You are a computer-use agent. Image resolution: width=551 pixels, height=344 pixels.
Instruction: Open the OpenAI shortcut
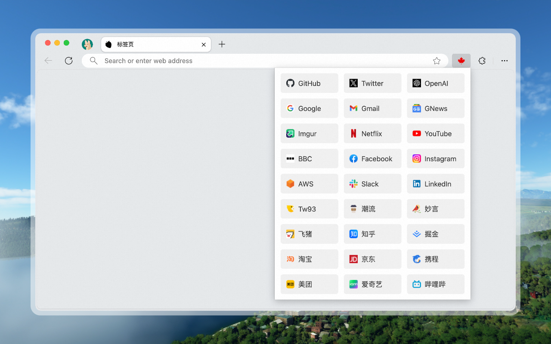[x=436, y=83]
